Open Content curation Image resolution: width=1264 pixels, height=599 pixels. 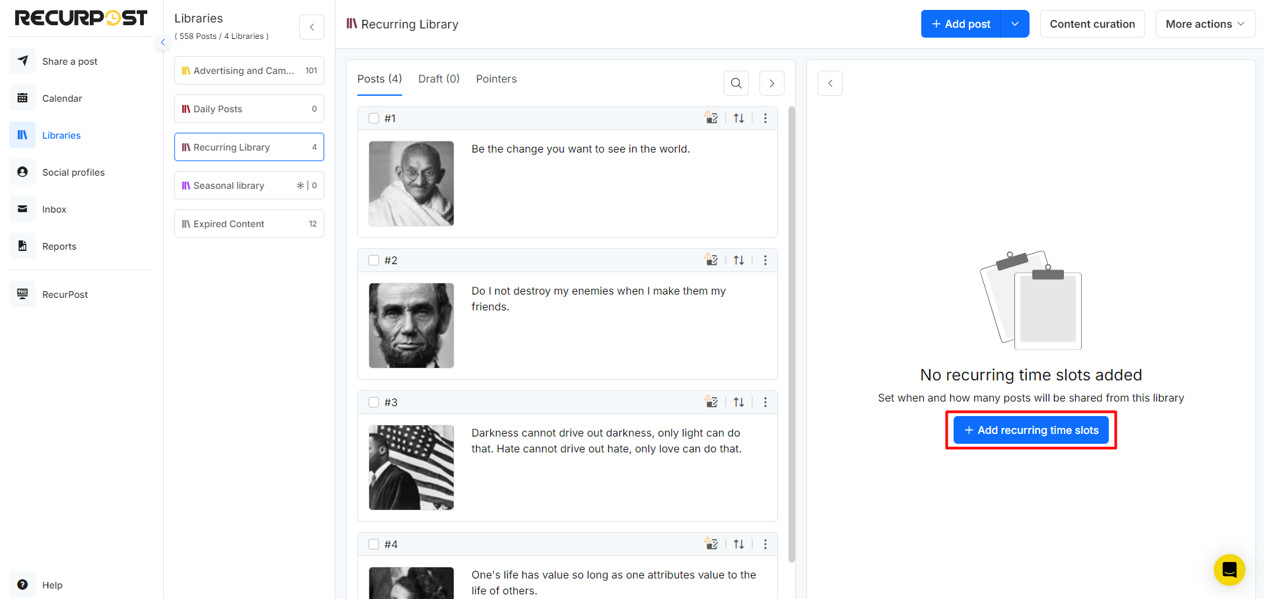pyautogui.click(x=1092, y=24)
